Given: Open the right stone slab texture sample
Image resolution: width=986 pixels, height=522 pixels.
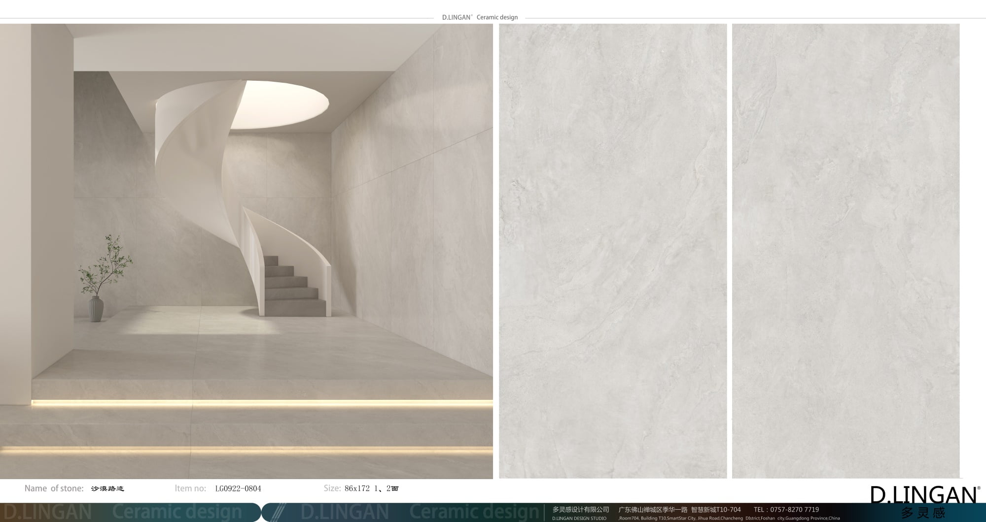Looking at the screenshot, I should pos(845,251).
